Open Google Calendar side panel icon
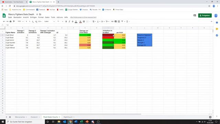 (x=217, y=23)
